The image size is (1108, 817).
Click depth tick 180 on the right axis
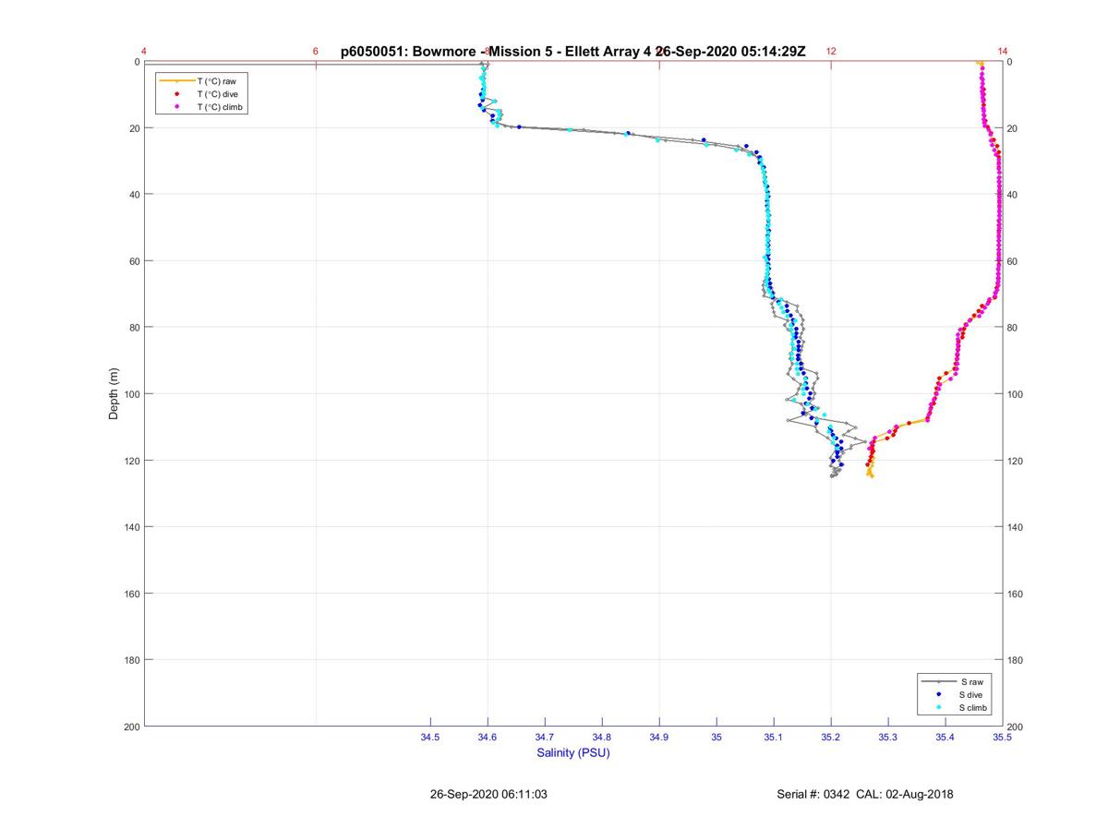pos(1015,660)
